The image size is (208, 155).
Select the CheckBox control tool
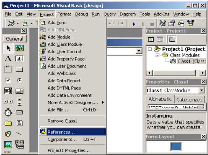(8, 80)
